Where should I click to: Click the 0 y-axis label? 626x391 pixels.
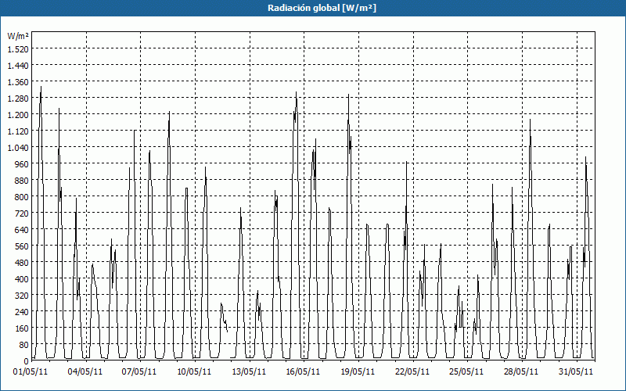[27, 361]
